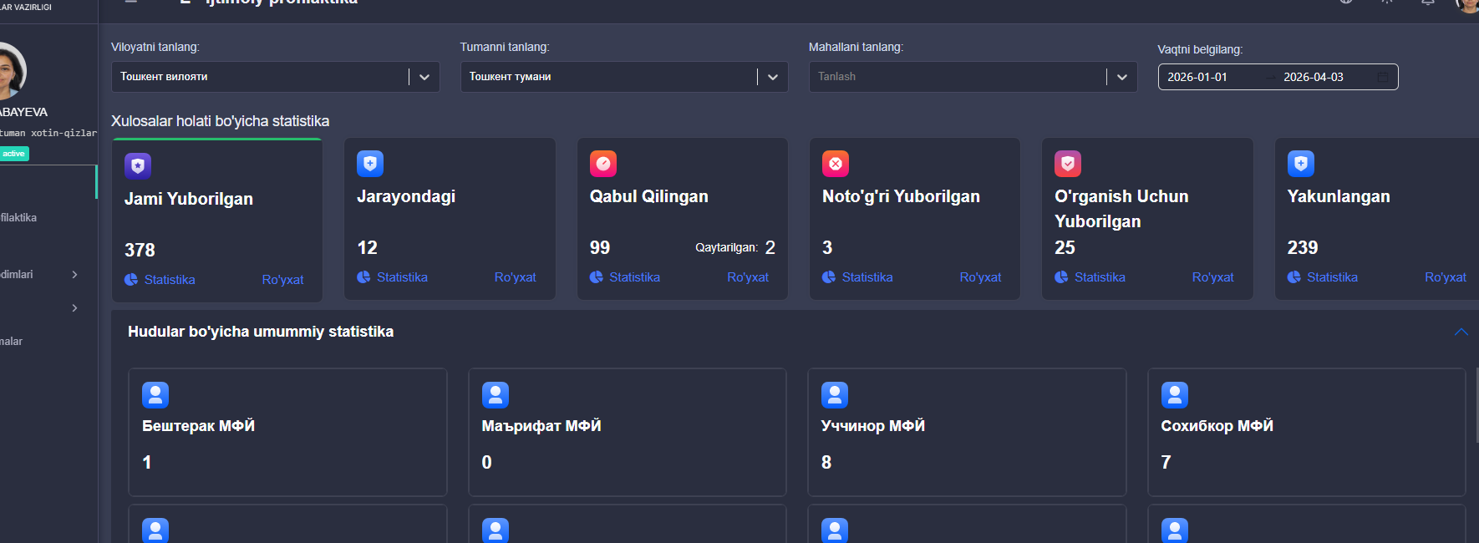Viewport: 1479px width, 543px height.
Task: Open Ro'yxat link in O'rganish Uchun Yuborilgan card
Action: coord(1213,277)
